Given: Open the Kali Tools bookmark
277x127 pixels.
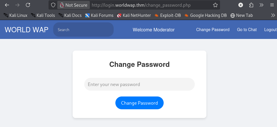Looking at the screenshot, I should [43, 15].
